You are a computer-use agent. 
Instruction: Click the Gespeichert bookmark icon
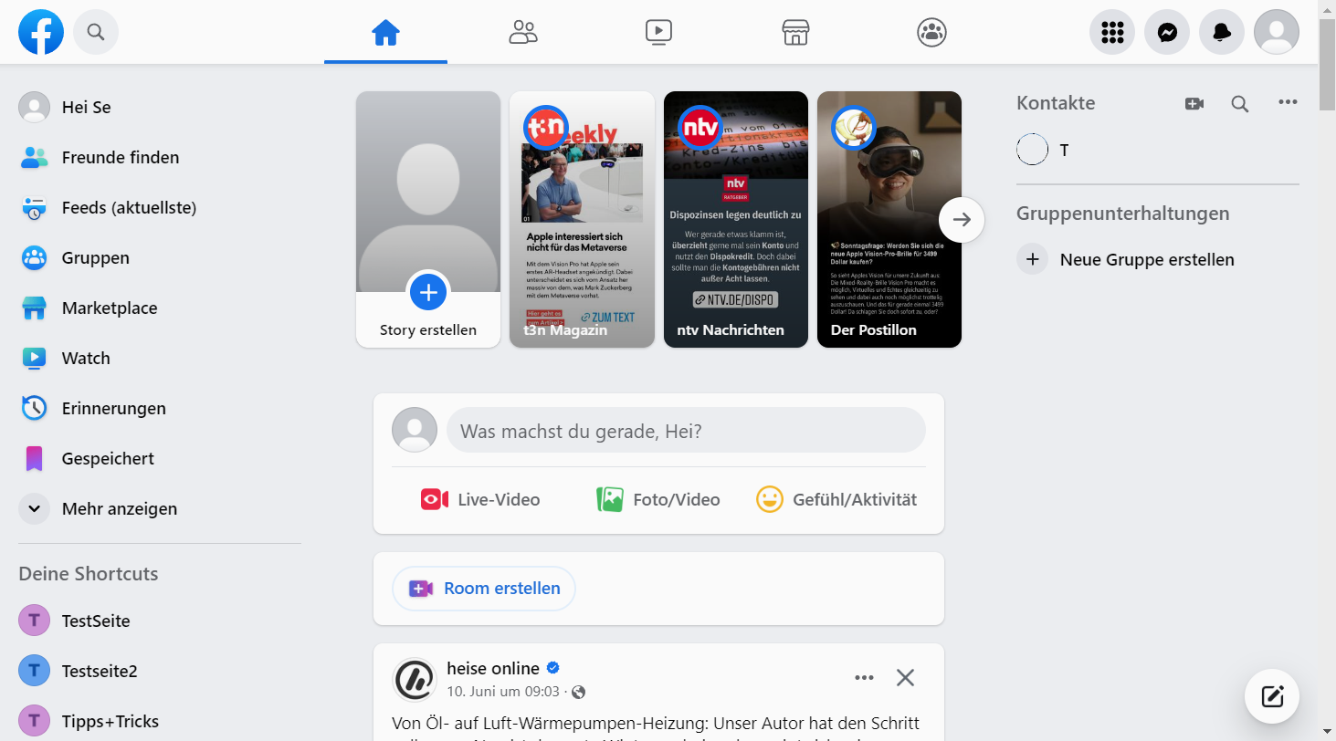pos(34,458)
